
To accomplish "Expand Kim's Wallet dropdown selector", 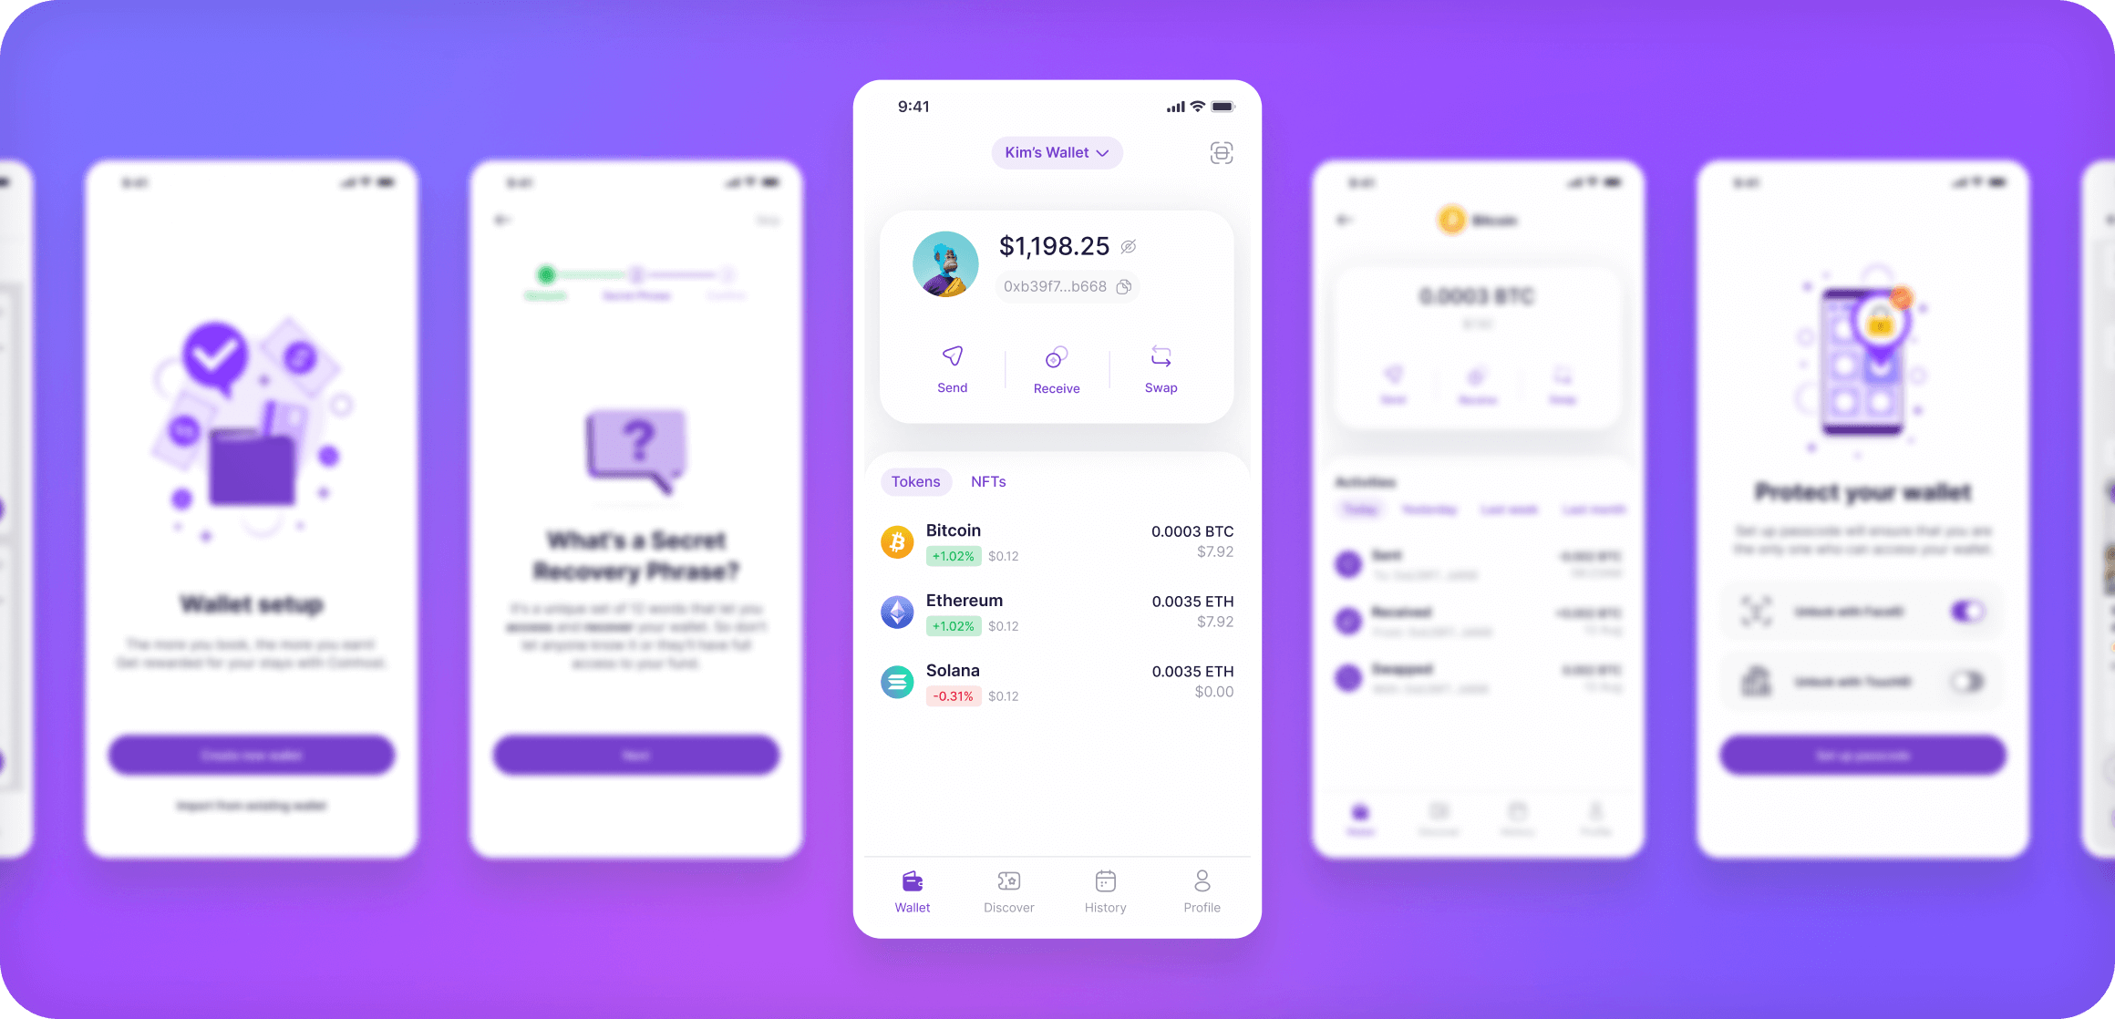I will point(1057,152).
